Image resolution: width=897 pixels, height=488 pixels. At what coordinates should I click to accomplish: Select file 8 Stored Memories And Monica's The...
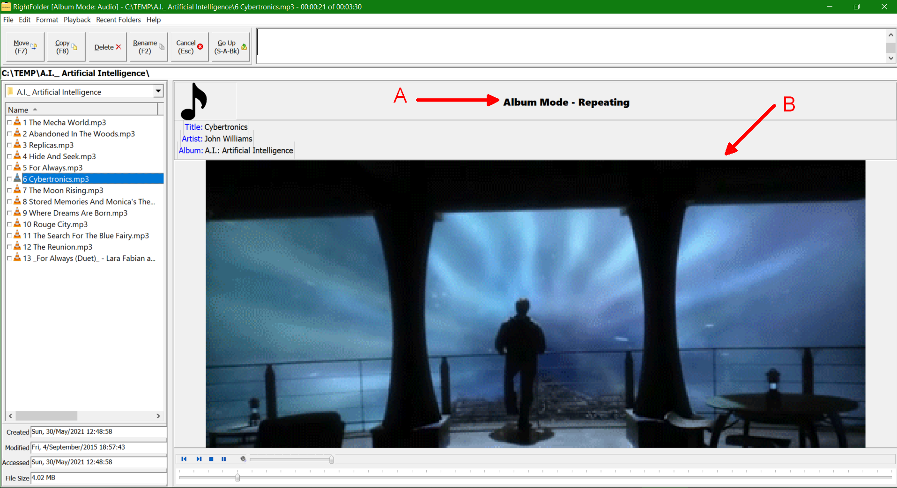click(x=89, y=202)
